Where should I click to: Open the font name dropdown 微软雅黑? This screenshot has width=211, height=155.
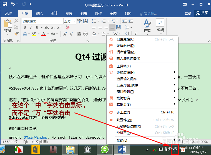[x=61, y=21]
